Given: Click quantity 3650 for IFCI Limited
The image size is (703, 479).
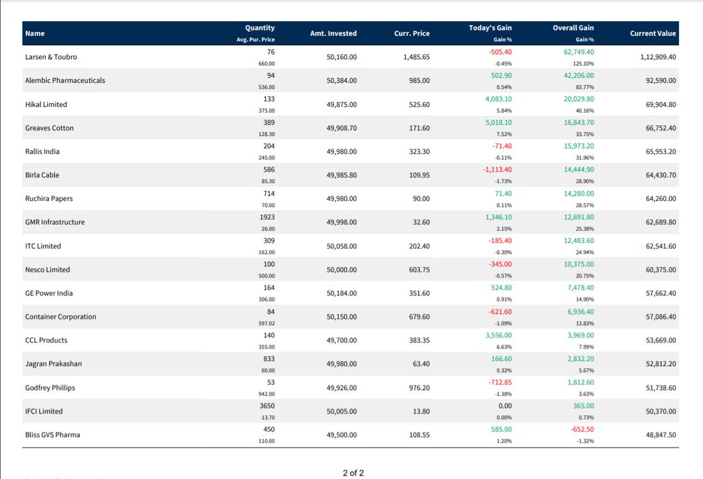Looking at the screenshot, I should click(267, 406).
